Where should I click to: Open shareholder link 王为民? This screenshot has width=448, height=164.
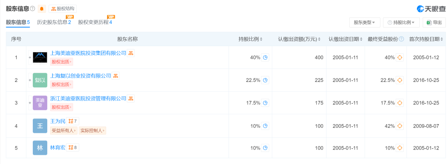coord(58,121)
